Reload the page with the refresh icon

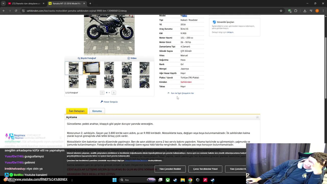[x=16, y=11]
